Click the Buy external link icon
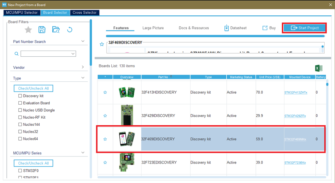Image resolution: width=335 pixels, height=183 pixels. (265, 28)
